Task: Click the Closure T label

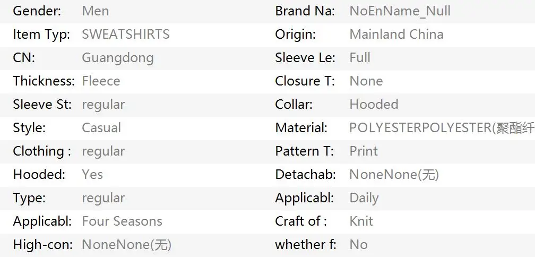Action: click(x=305, y=81)
